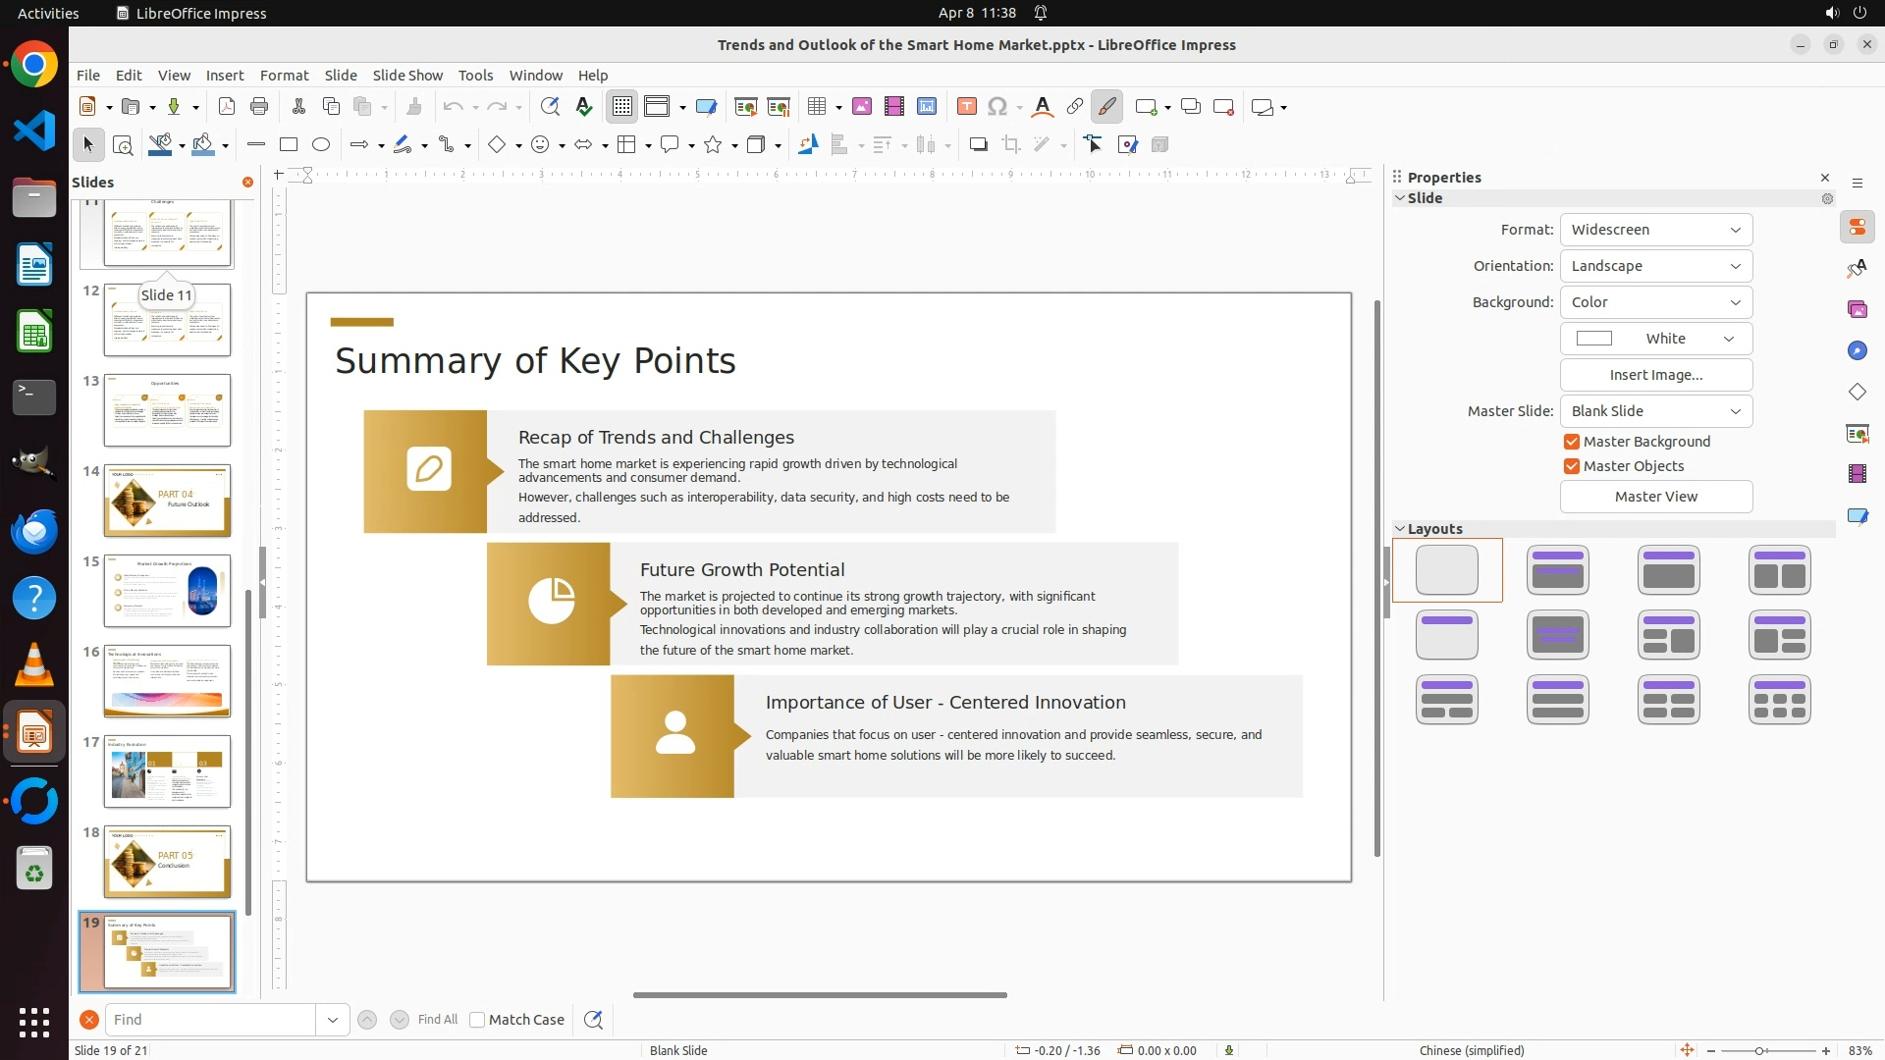The image size is (1885, 1060).
Task: Open the Format Widescreen dropdown
Action: click(1655, 230)
